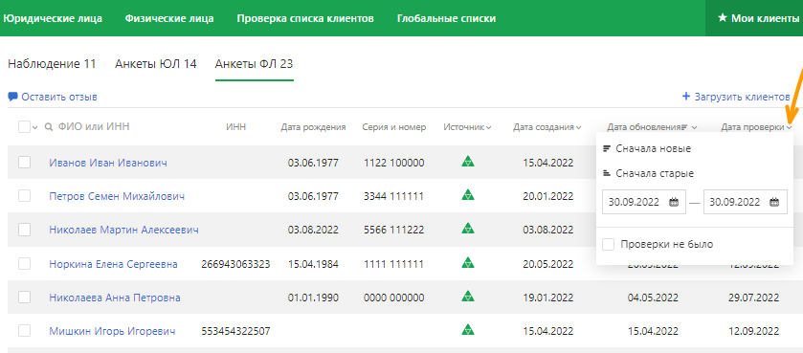The height and width of the screenshot is (353, 803).
Task: Click the magnifier icon in ФИО search
Action: pos(49,127)
